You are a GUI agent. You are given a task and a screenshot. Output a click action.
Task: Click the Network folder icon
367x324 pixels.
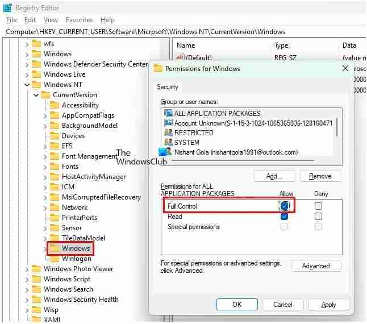(55, 207)
